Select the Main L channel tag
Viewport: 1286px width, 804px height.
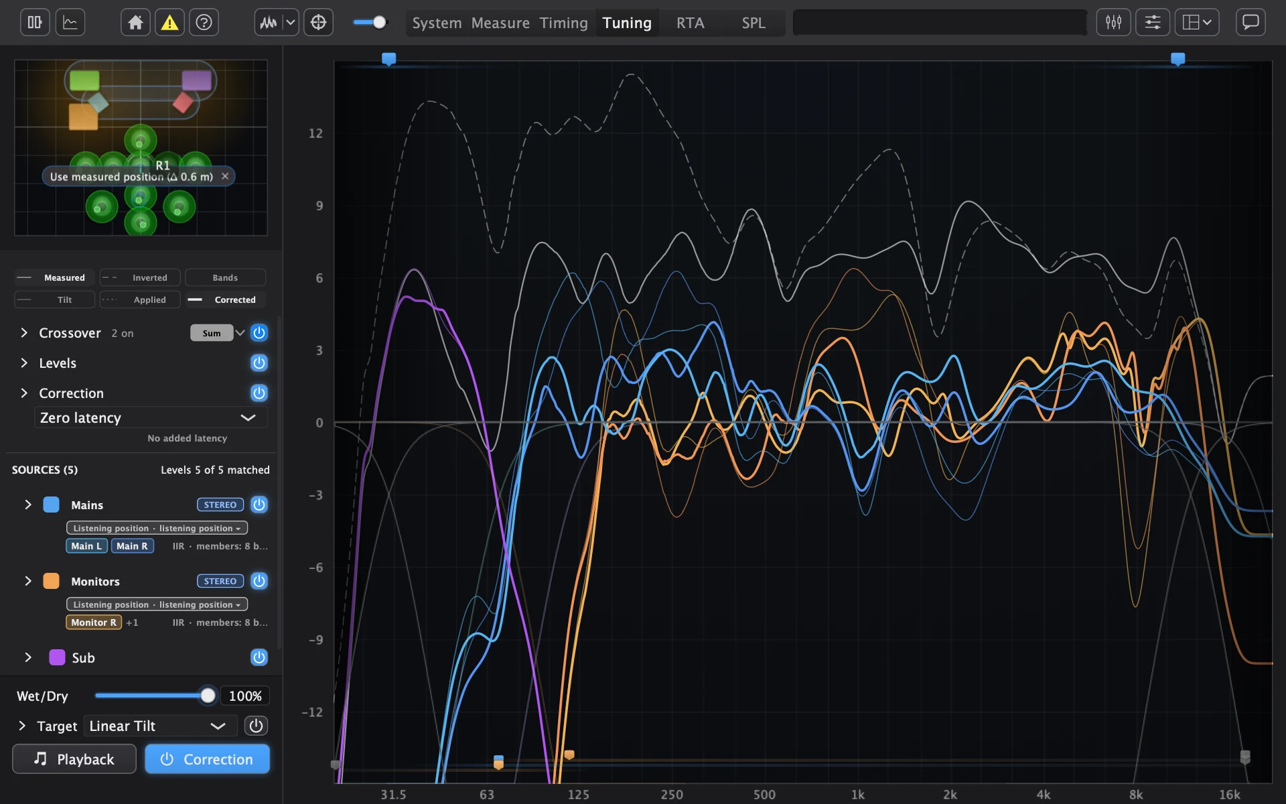point(86,546)
